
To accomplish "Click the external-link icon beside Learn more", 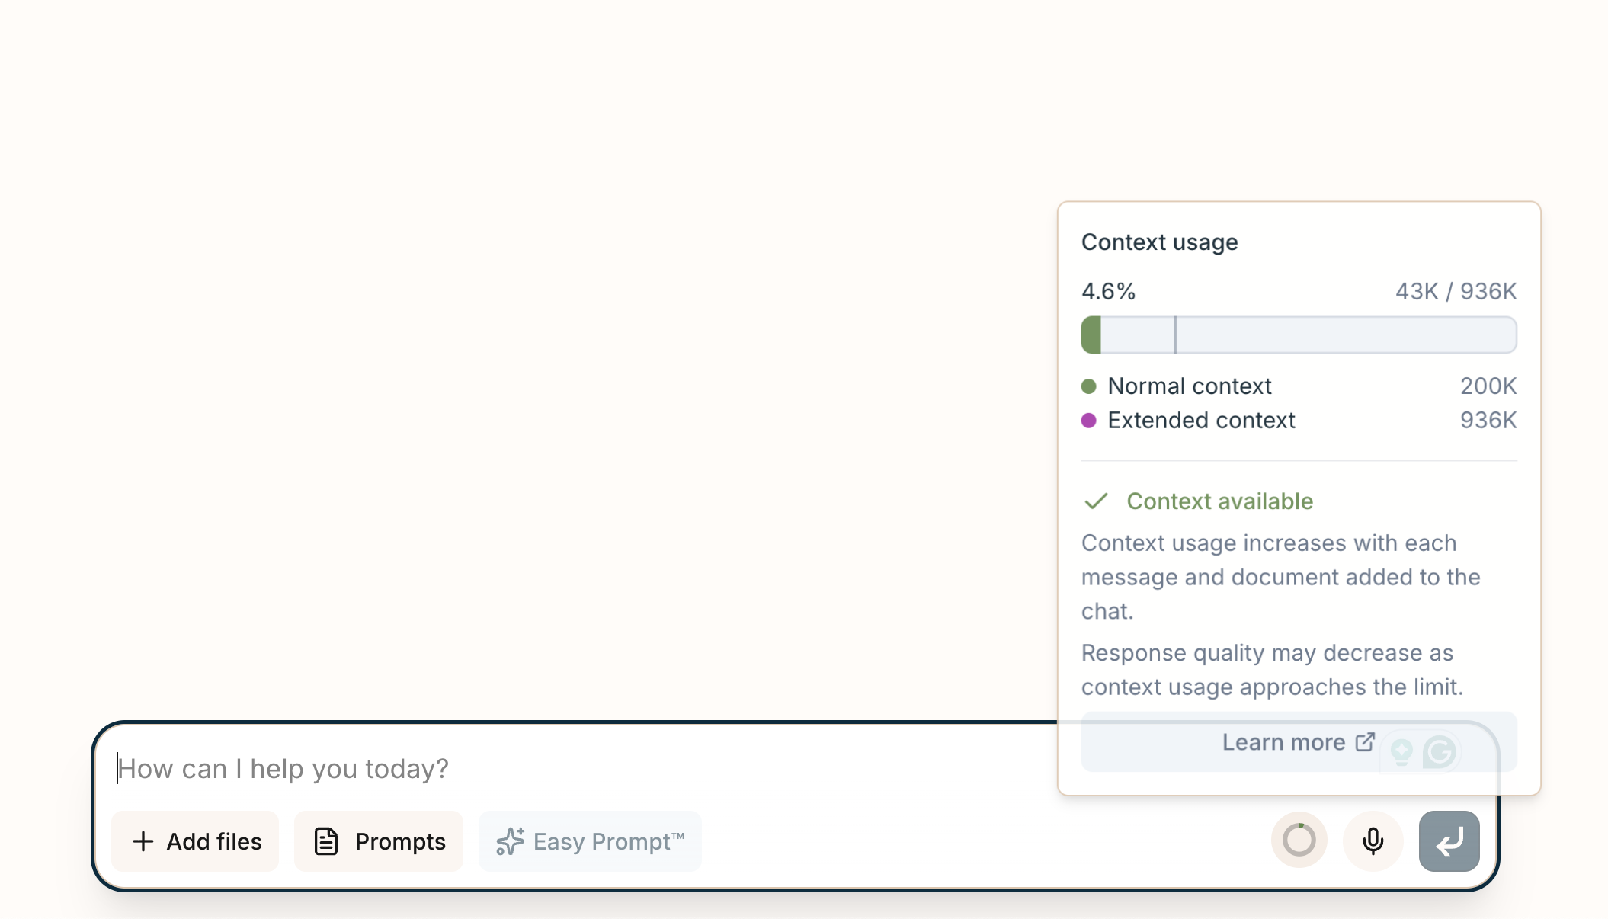I will click(x=1365, y=742).
